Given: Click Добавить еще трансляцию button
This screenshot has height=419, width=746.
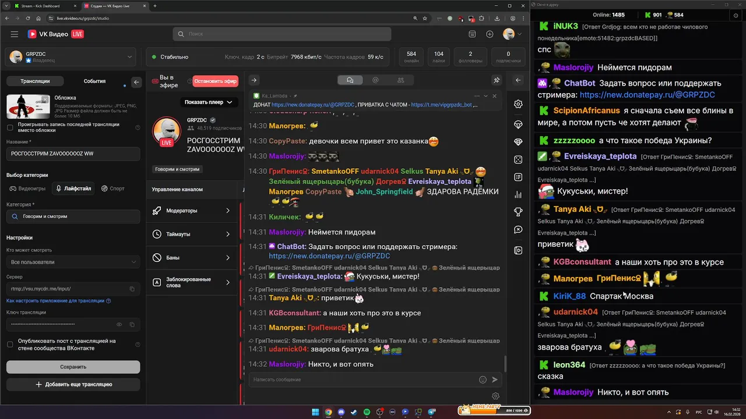Looking at the screenshot, I should pyautogui.click(x=73, y=384).
